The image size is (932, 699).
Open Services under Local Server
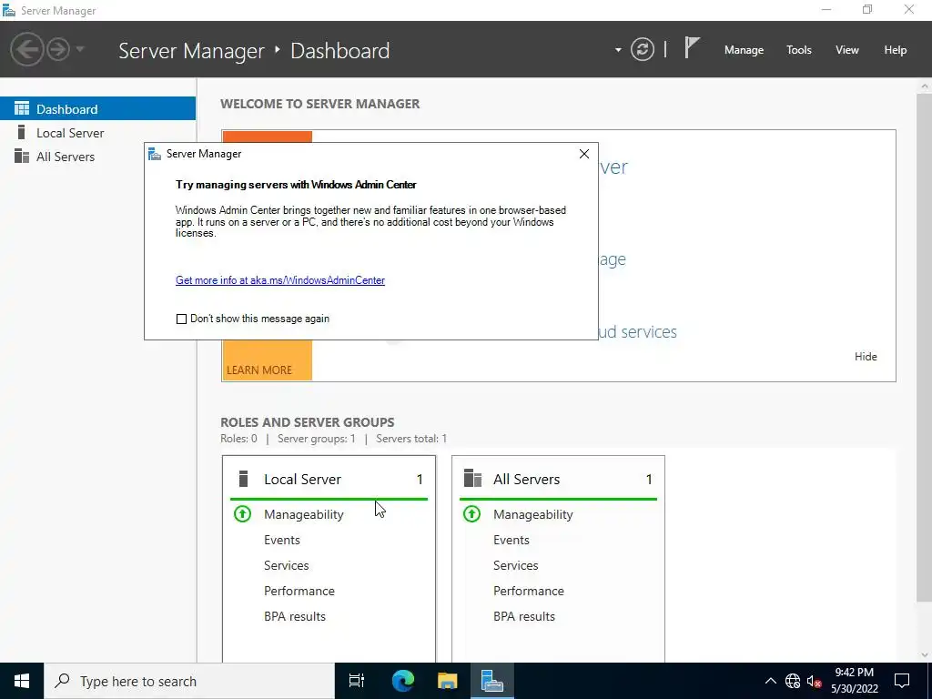286,565
